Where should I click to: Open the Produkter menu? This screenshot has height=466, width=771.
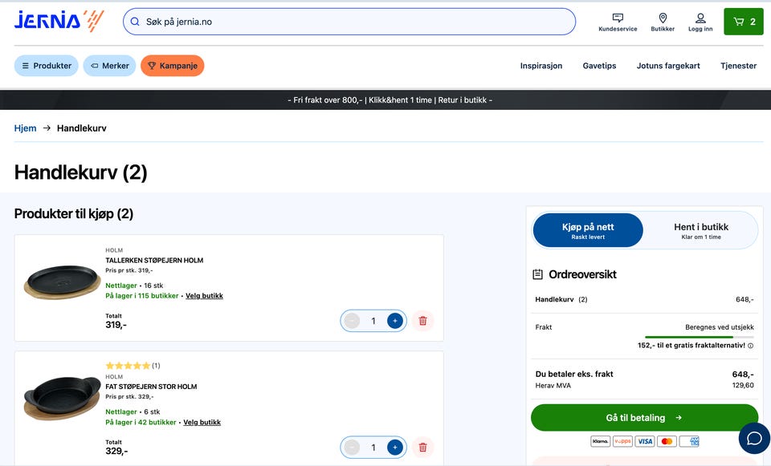pos(47,66)
